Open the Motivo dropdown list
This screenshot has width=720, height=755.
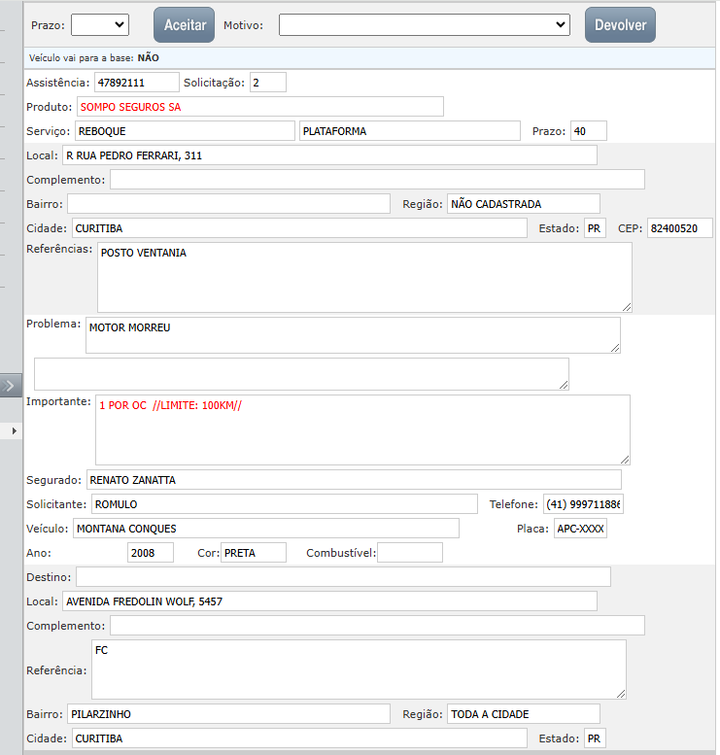pyautogui.click(x=424, y=24)
